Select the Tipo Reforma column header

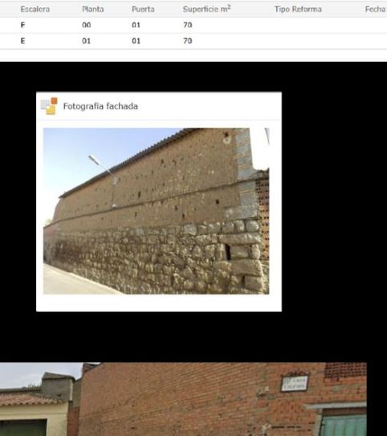click(298, 9)
